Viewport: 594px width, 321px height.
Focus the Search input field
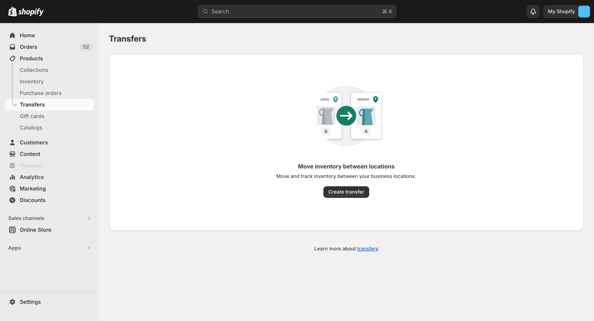coord(296,12)
